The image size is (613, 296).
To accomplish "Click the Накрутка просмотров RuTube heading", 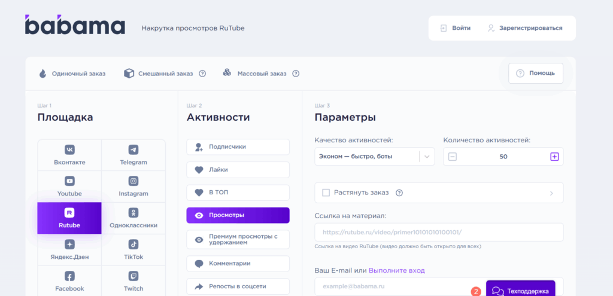I will pyautogui.click(x=193, y=28).
